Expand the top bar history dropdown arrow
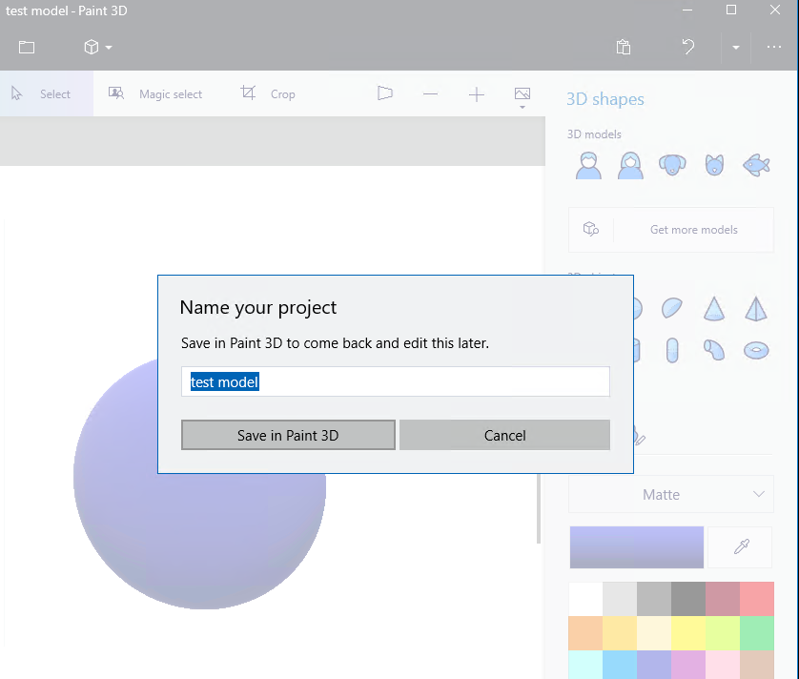The height and width of the screenshot is (679, 799). point(736,48)
